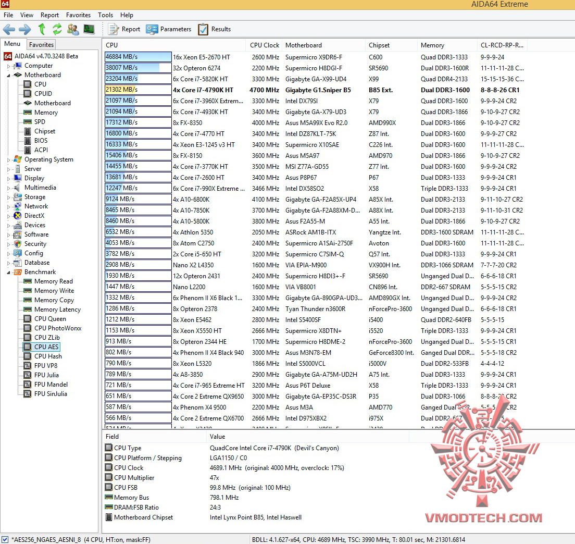Switch to the Menu tab
The height and width of the screenshot is (544, 575).
point(12,44)
